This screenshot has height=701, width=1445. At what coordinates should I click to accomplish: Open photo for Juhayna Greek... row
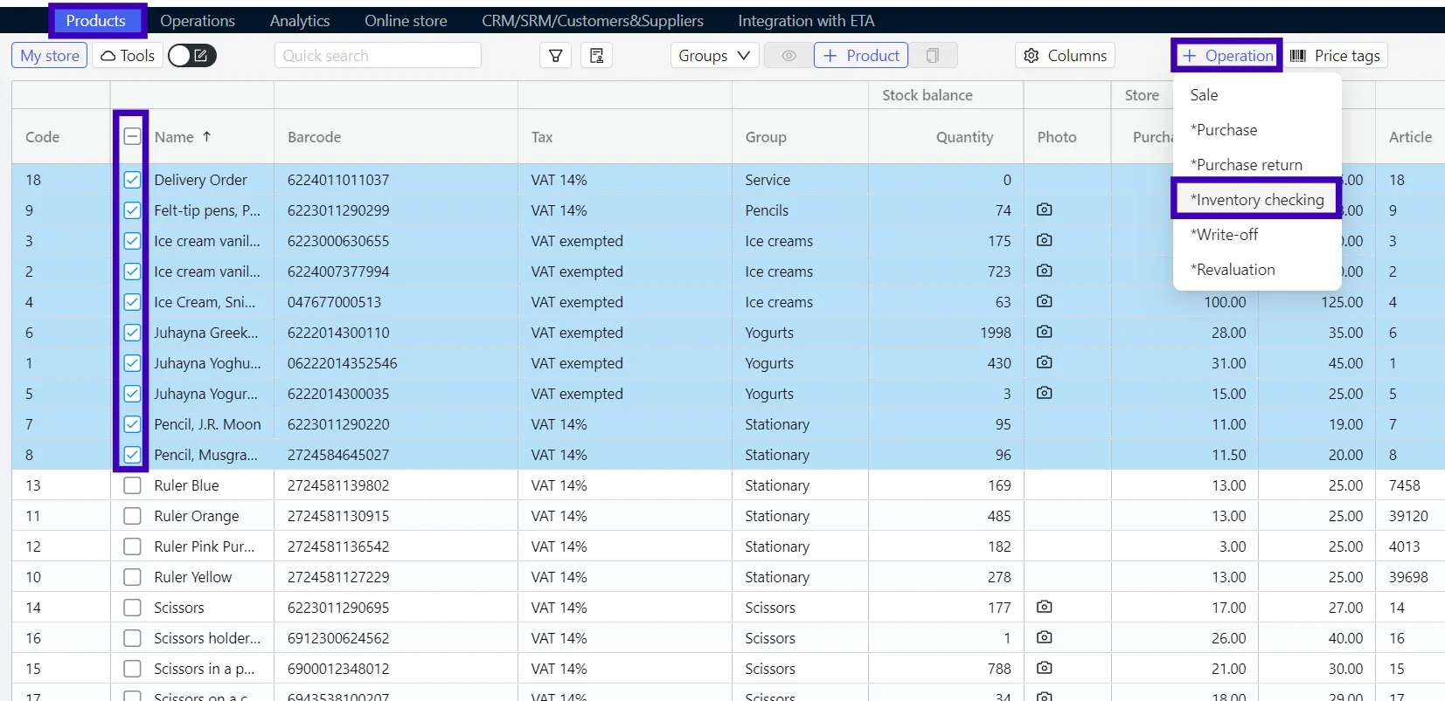tap(1044, 332)
